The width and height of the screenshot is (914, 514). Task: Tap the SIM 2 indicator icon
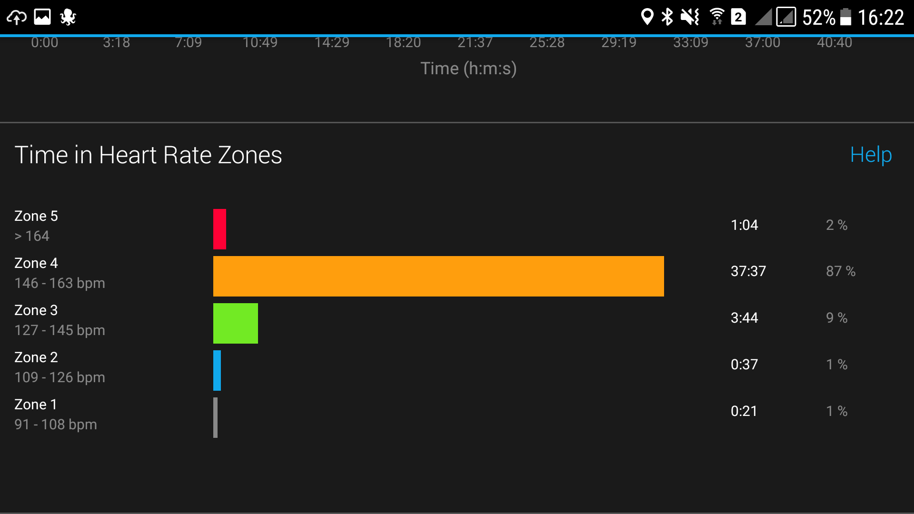pyautogui.click(x=738, y=18)
